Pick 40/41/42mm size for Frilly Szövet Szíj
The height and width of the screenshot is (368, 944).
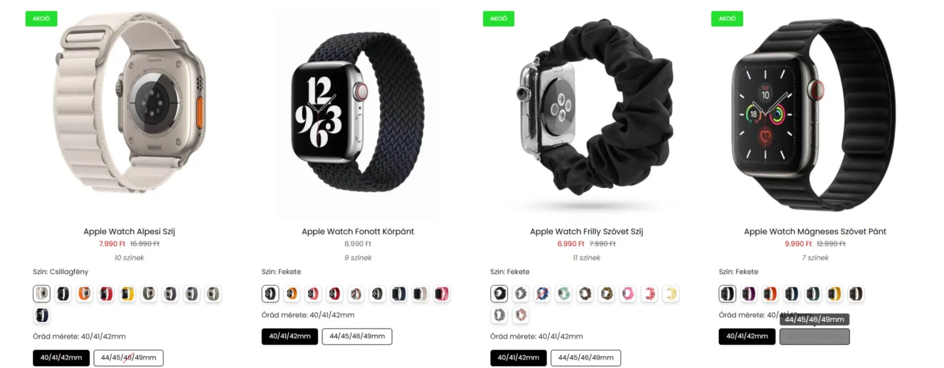[x=518, y=358]
